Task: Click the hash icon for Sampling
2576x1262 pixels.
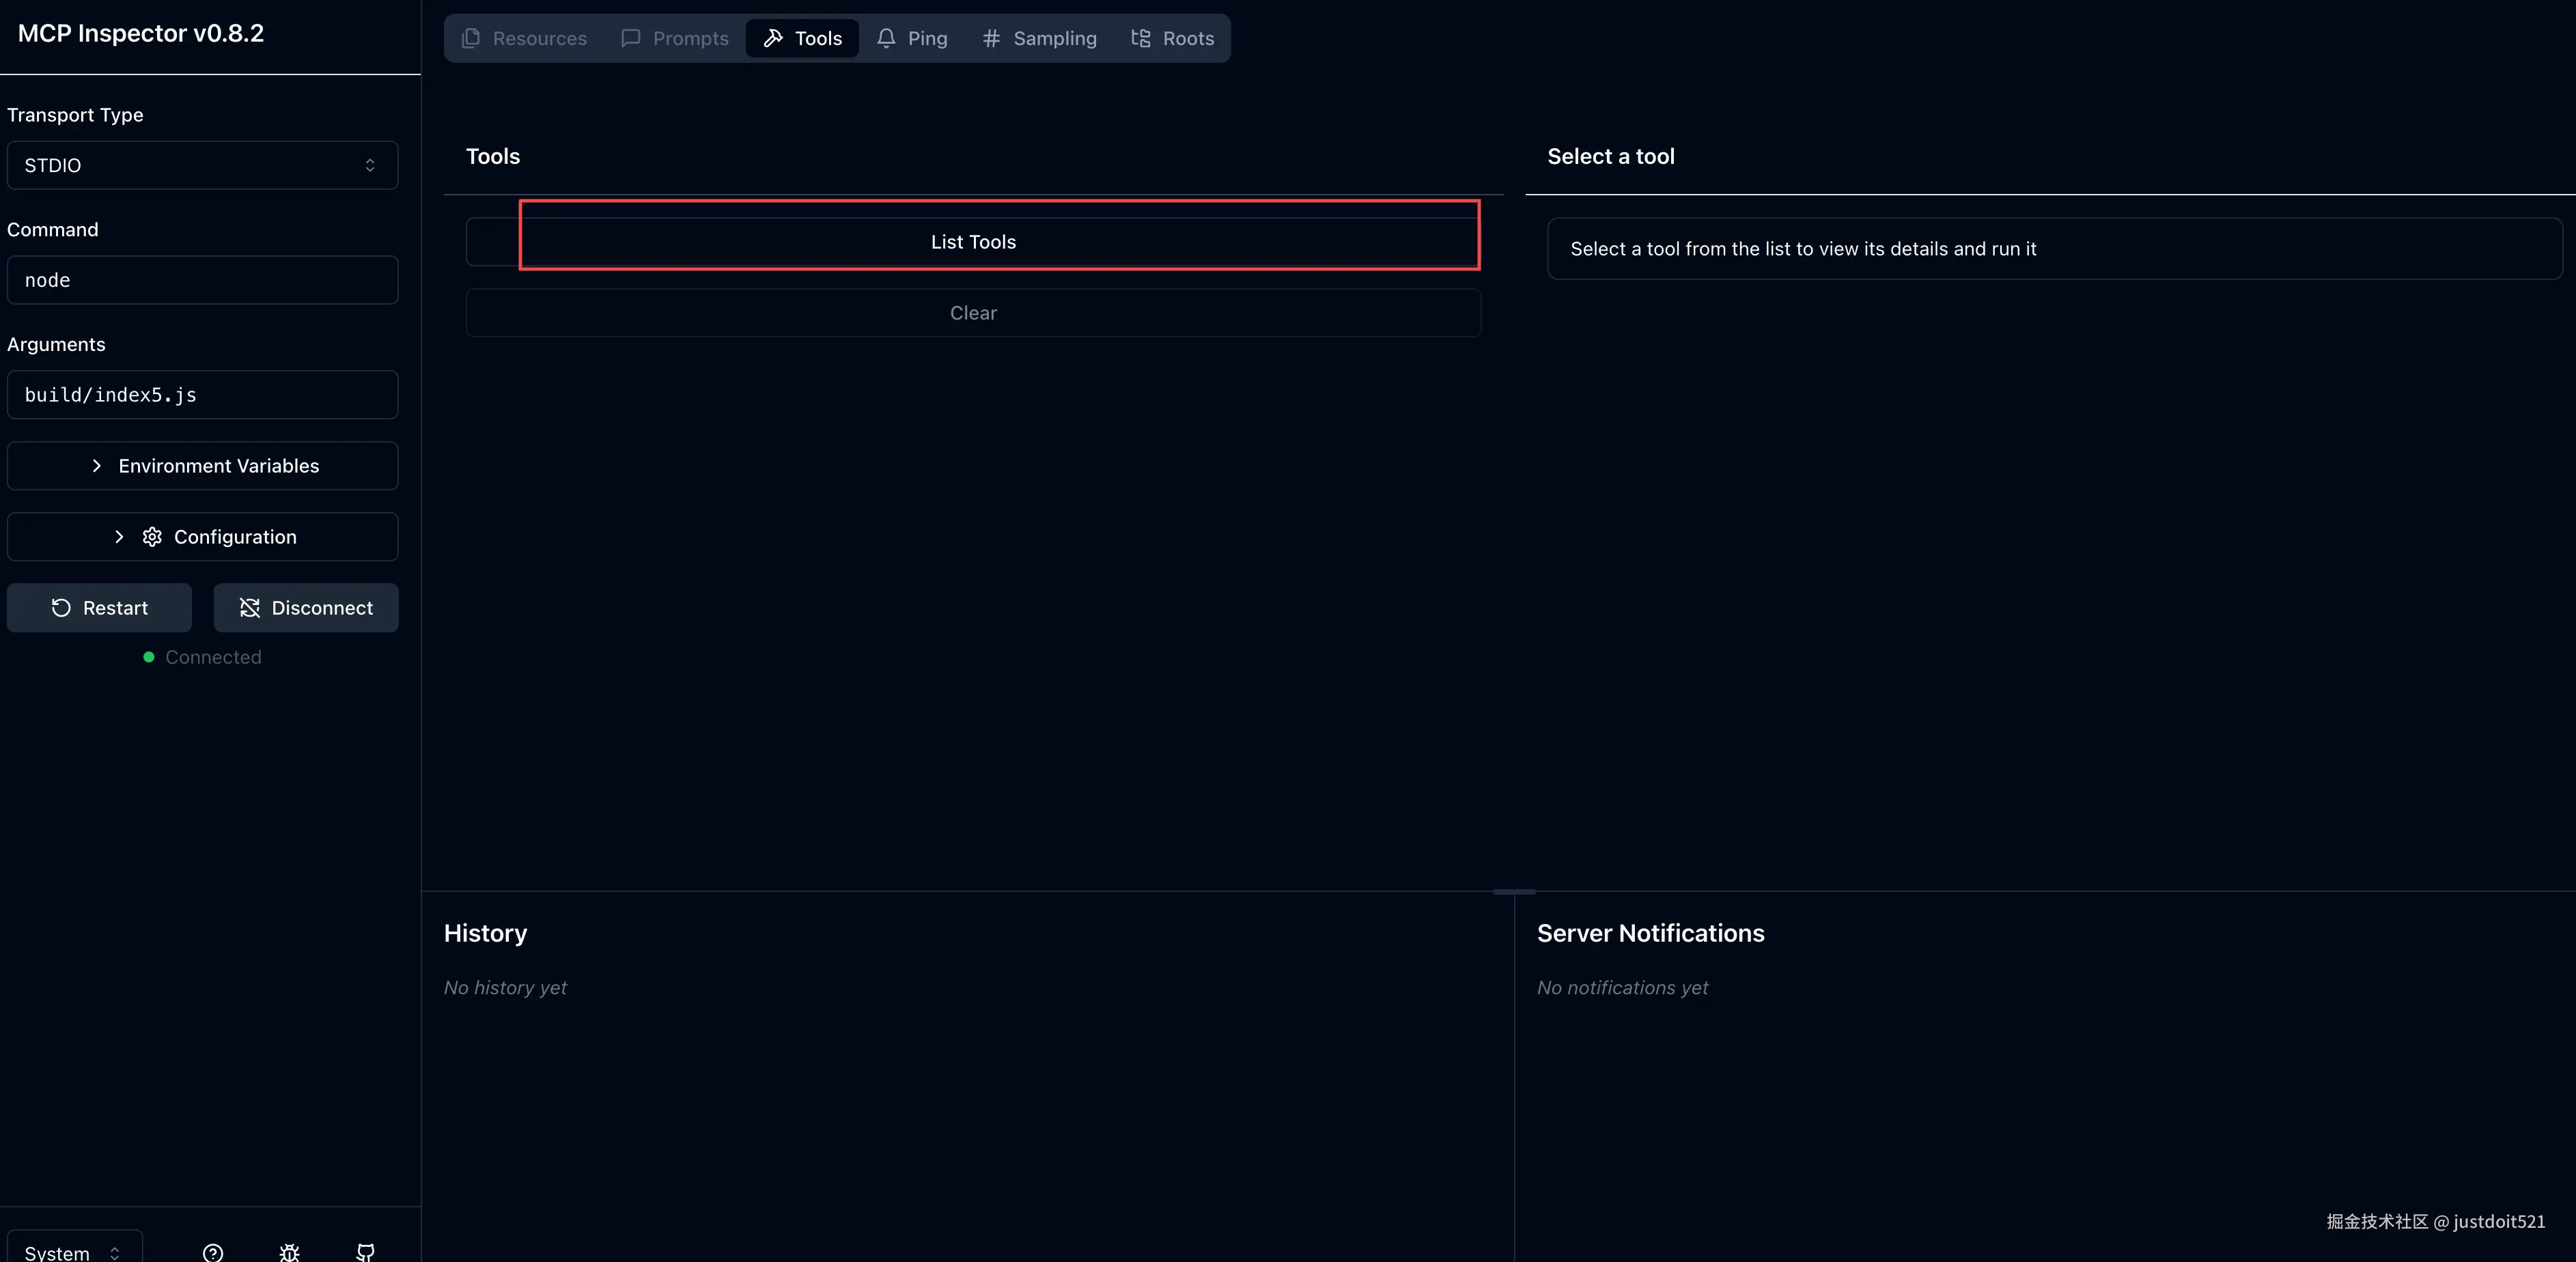Action: click(x=991, y=38)
